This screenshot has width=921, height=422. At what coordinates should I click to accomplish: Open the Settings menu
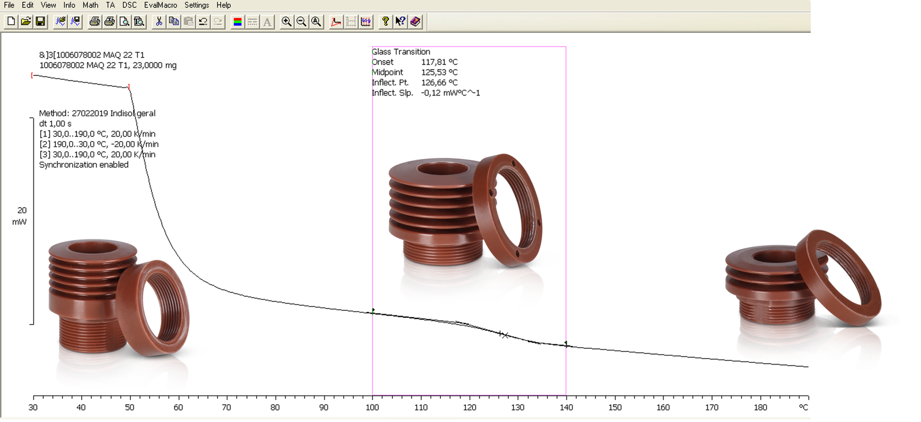pyautogui.click(x=197, y=5)
